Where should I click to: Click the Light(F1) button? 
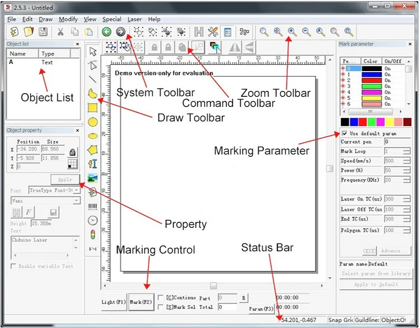(114, 302)
